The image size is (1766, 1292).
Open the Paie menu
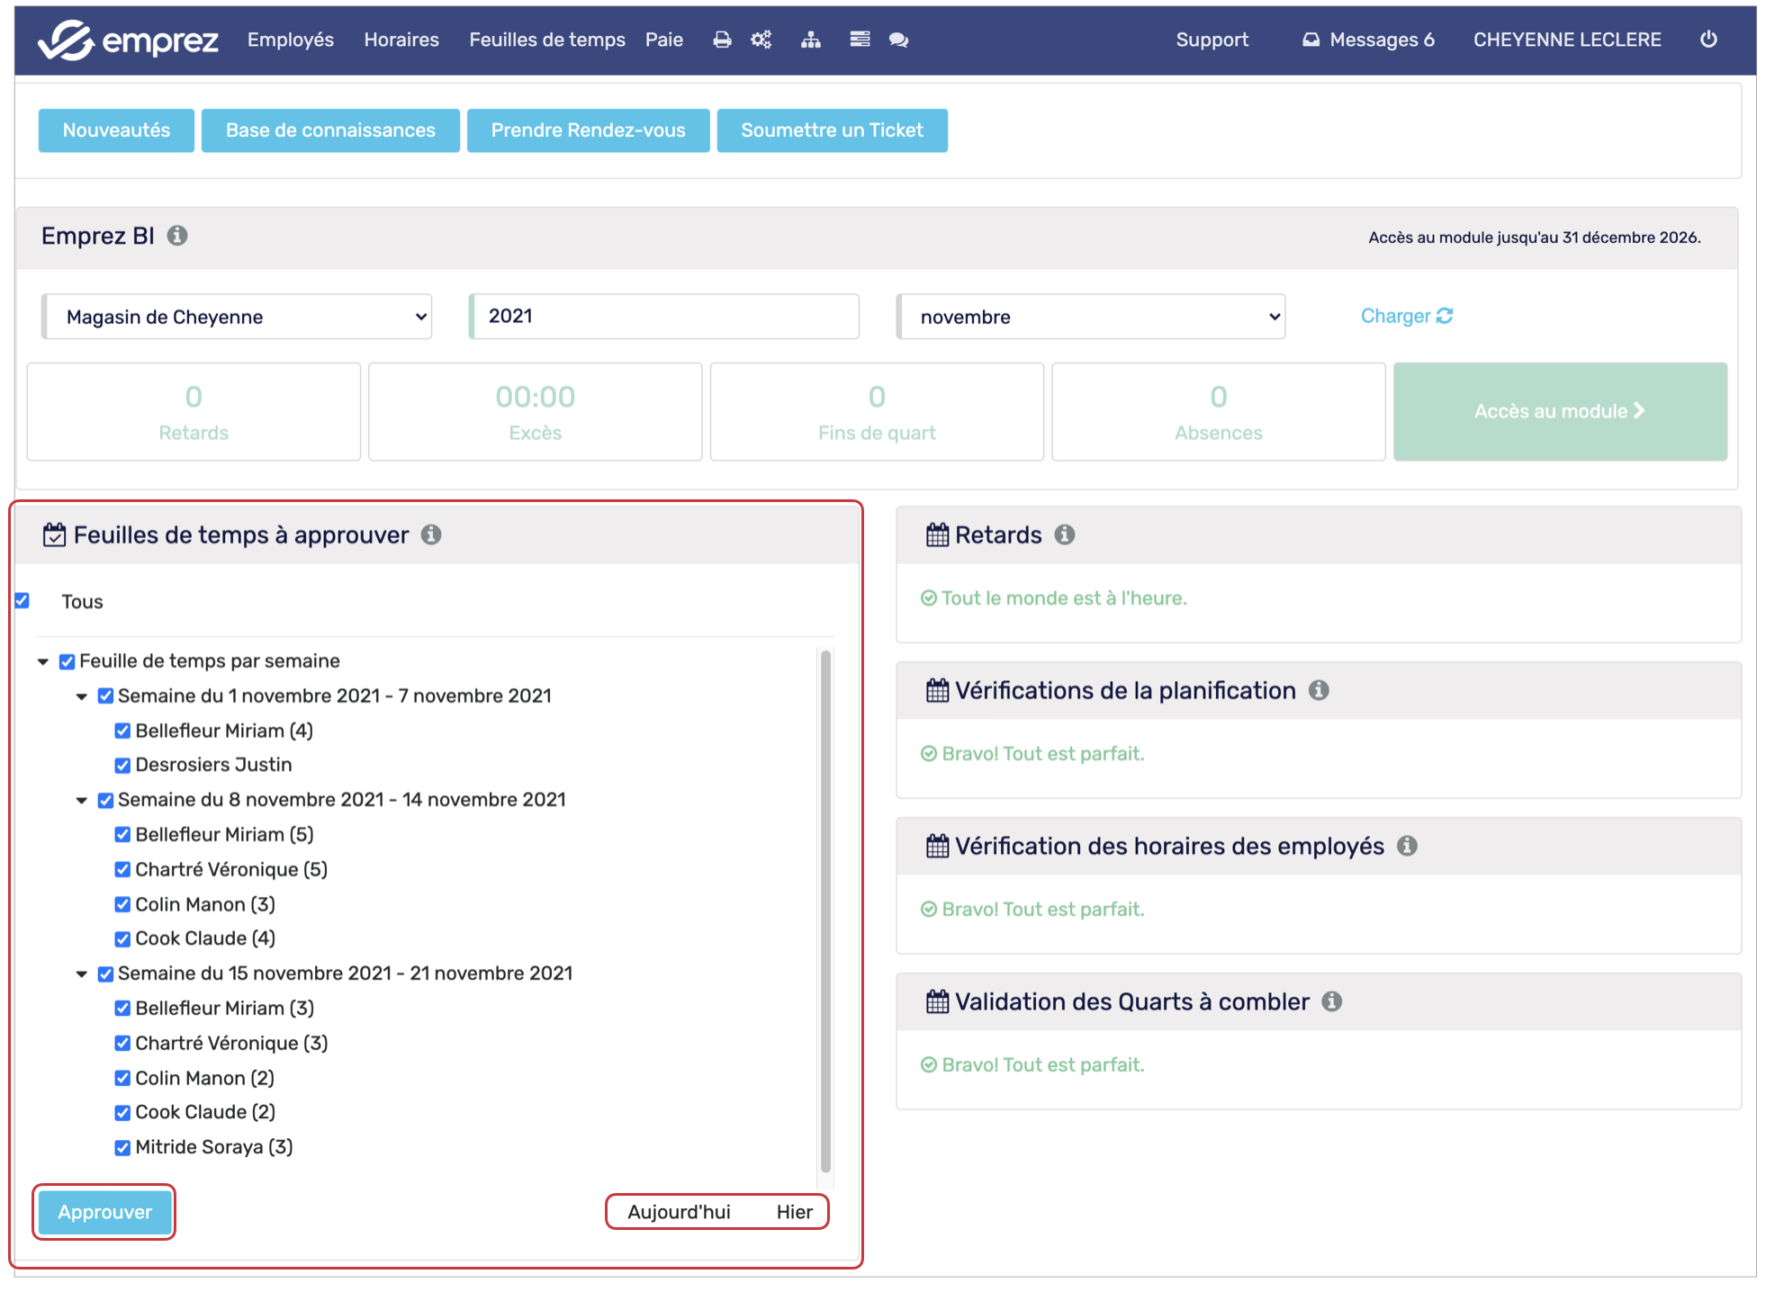663,40
